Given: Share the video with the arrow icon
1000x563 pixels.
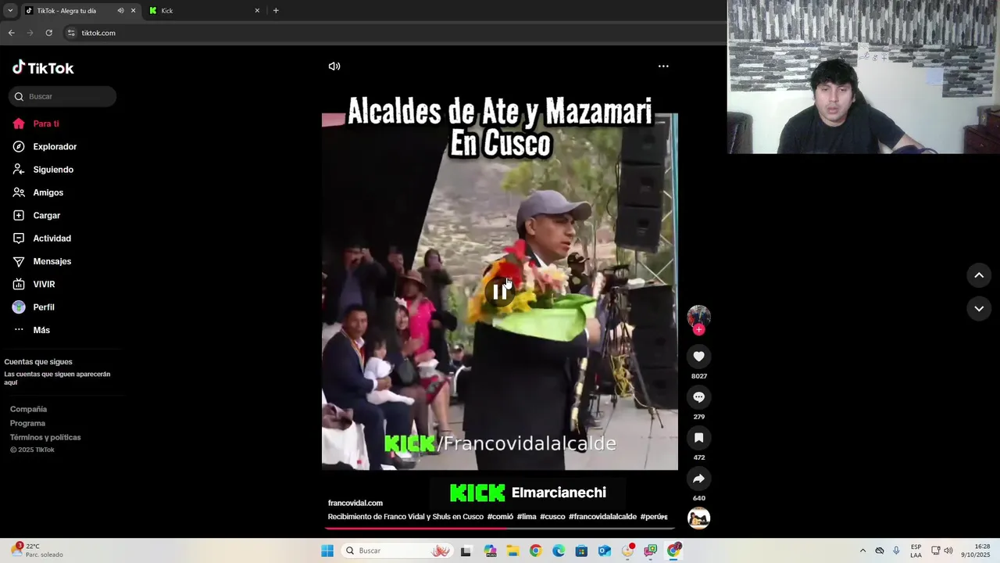Looking at the screenshot, I should pyautogui.click(x=698, y=479).
